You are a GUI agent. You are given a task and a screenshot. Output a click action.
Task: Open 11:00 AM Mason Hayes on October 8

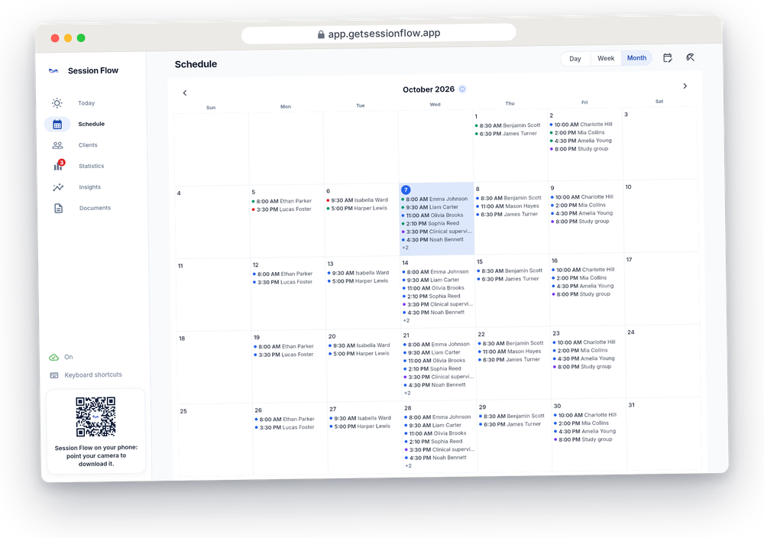click(507, 206)
